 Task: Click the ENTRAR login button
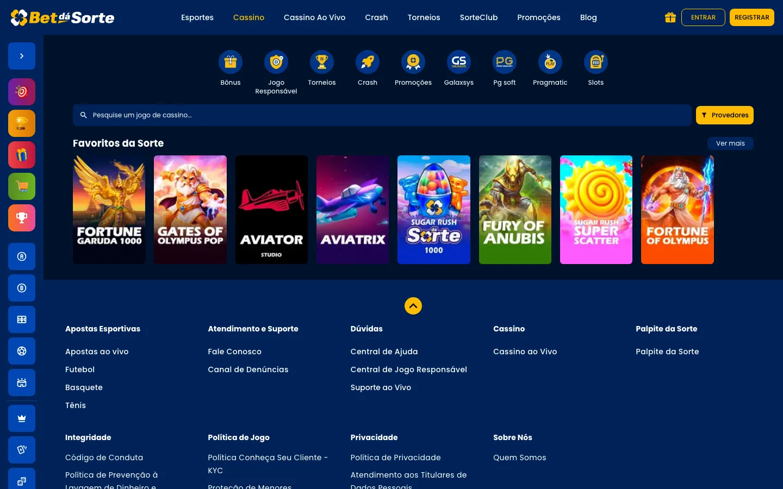click(703, 17)
